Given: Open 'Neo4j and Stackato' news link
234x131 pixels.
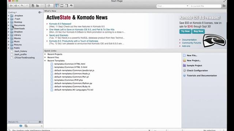Looking at the screenshot, I should pos(58,35).
